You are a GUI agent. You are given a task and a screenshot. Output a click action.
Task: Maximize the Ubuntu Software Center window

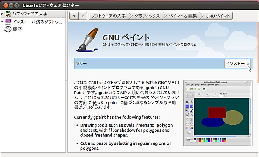click(16, 6)
